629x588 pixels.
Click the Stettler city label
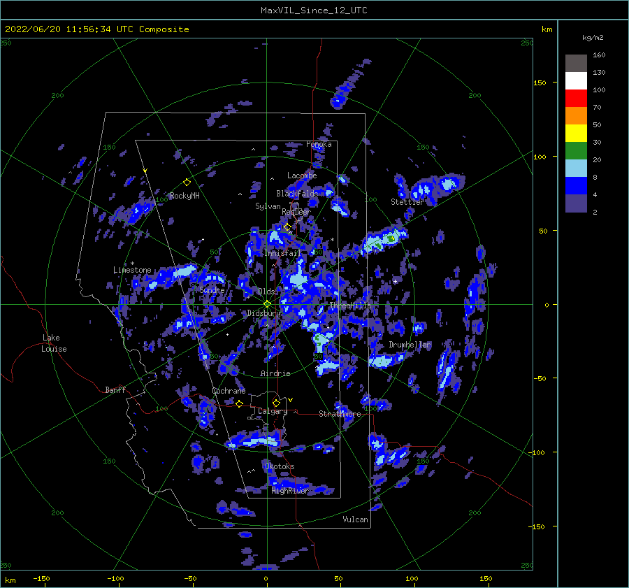pos(407,202)
